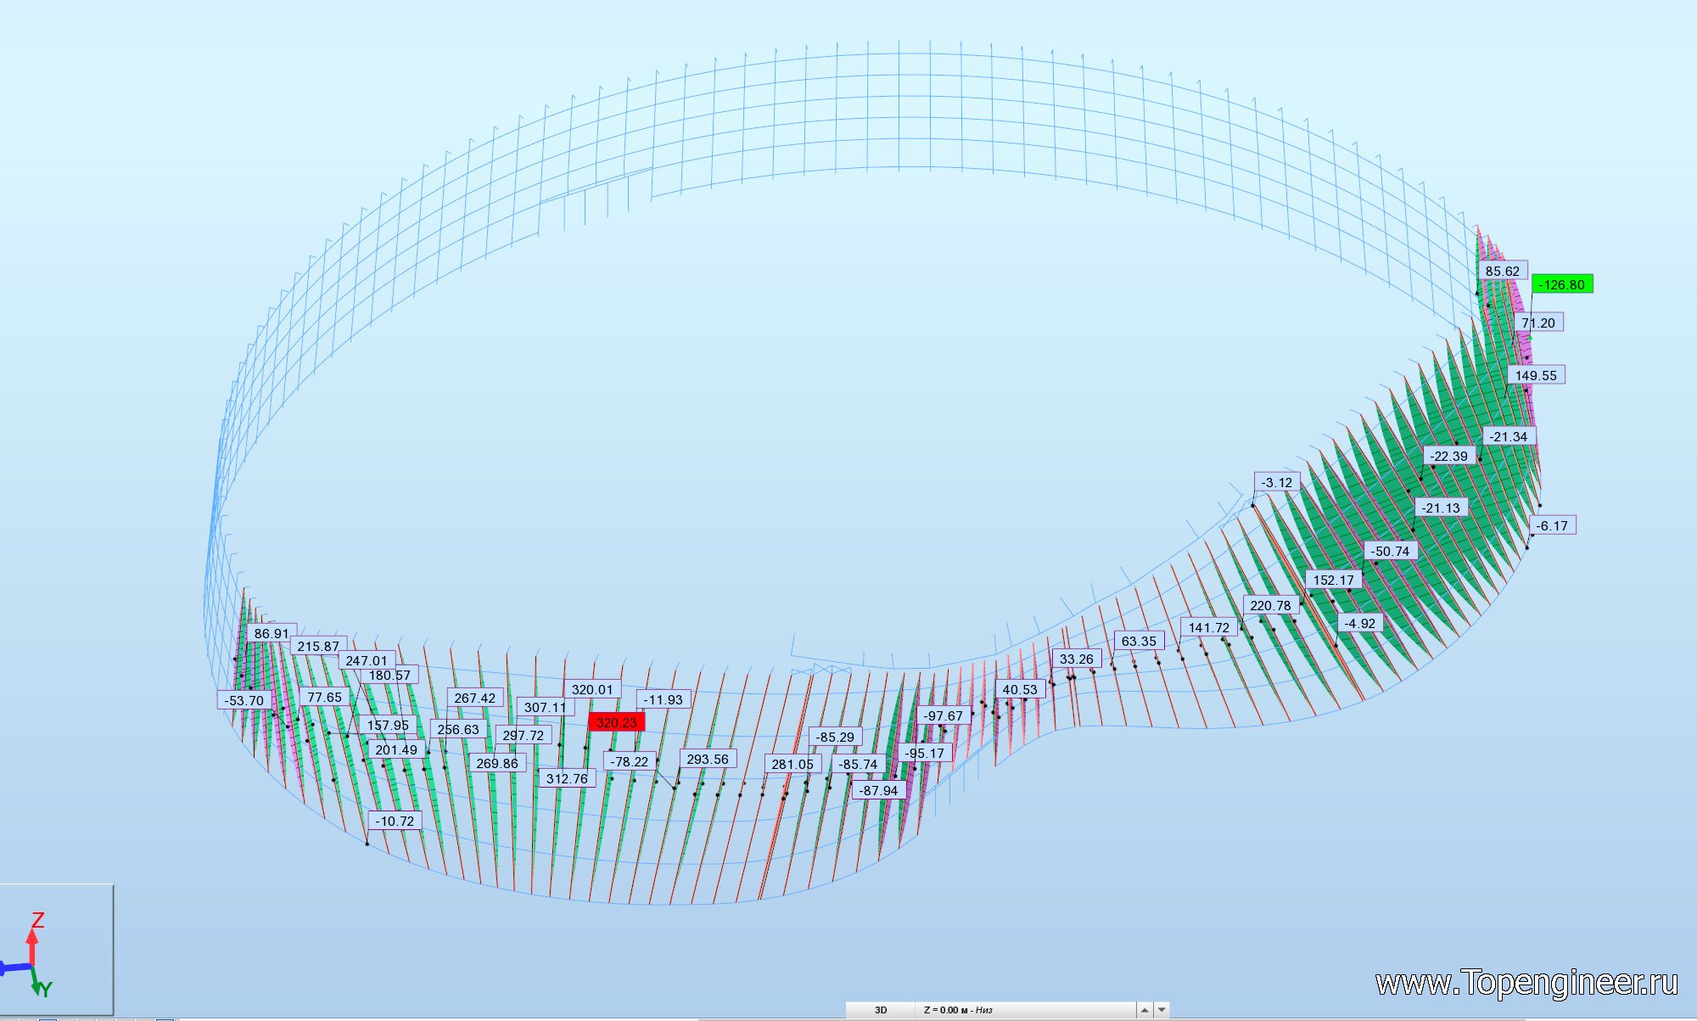Select the green minimum label -126.80
This screenshot has width=1697, height=1021.
(x=1561, y=284)
